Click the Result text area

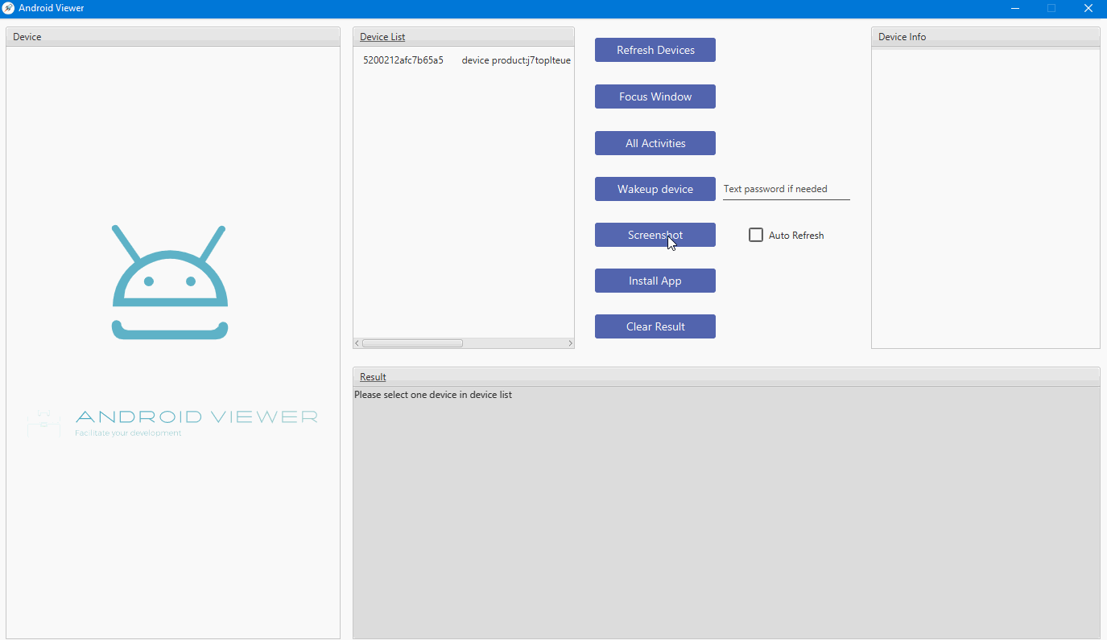click(x=726, y=513)
